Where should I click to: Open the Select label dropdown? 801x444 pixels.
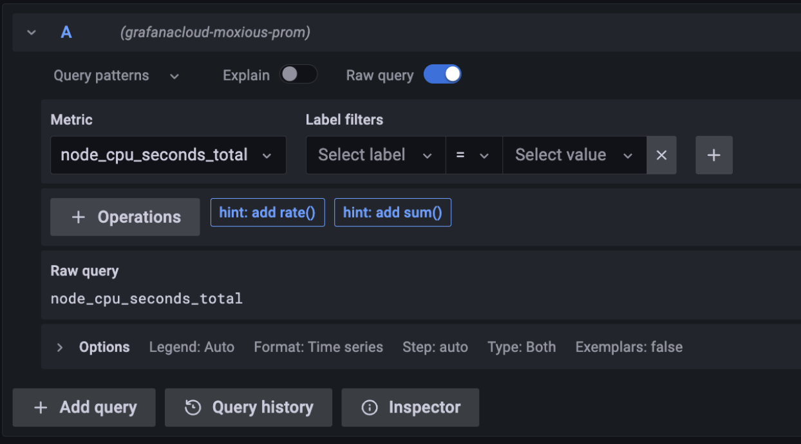375,155
